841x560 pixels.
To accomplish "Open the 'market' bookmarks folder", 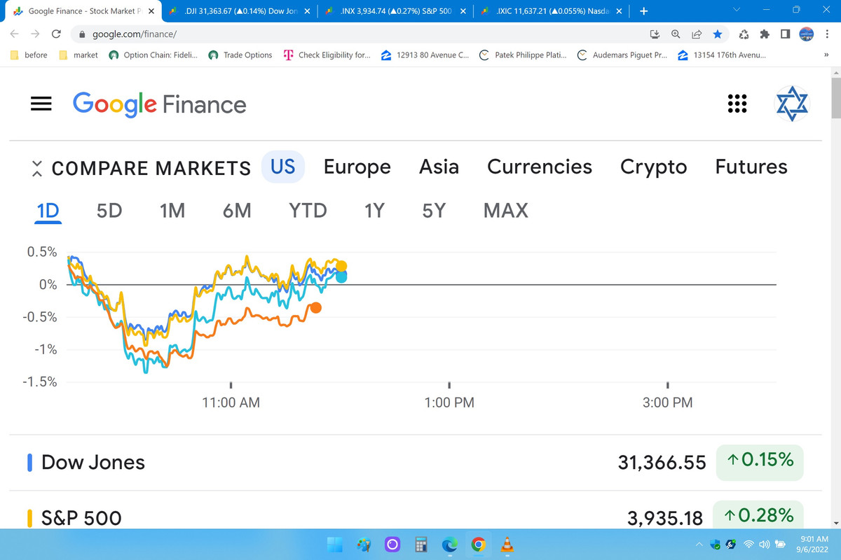I will coord(78,55).
